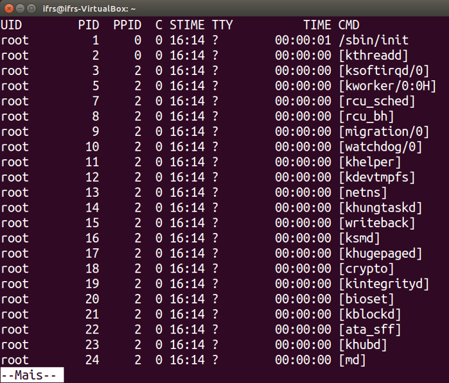Click the STIME column header
Screen dimensions: 449x383
point(187,25)
